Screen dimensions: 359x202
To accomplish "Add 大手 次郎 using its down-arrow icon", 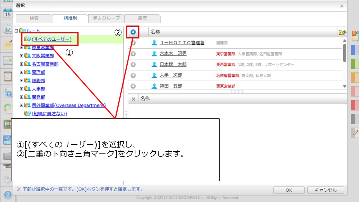I will tap(133, 75).
